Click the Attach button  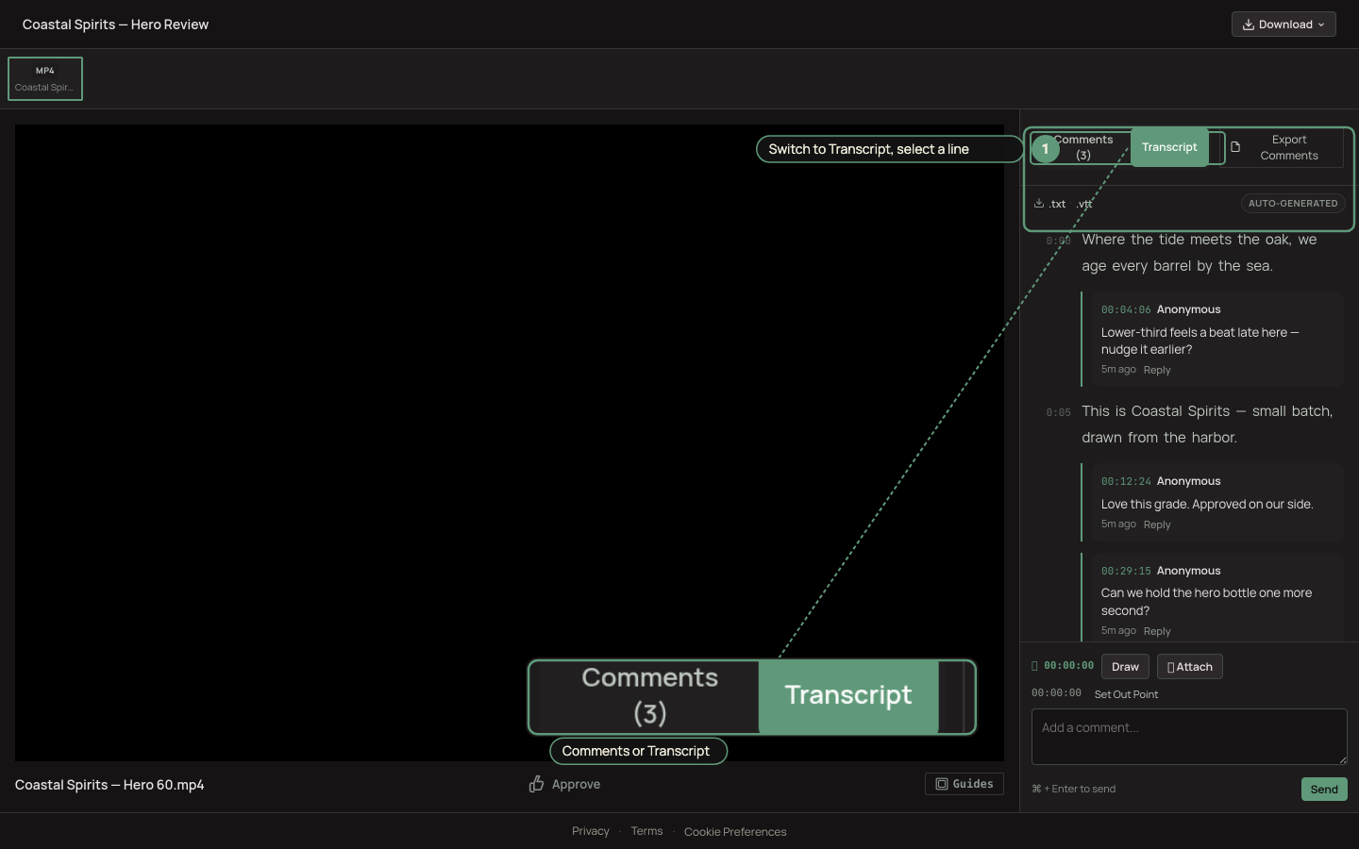[x=1190, y=667]
